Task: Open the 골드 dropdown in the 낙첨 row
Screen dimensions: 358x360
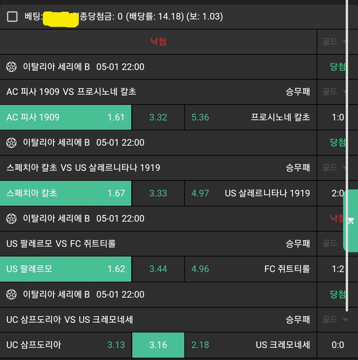Action: tap(335, 42)
